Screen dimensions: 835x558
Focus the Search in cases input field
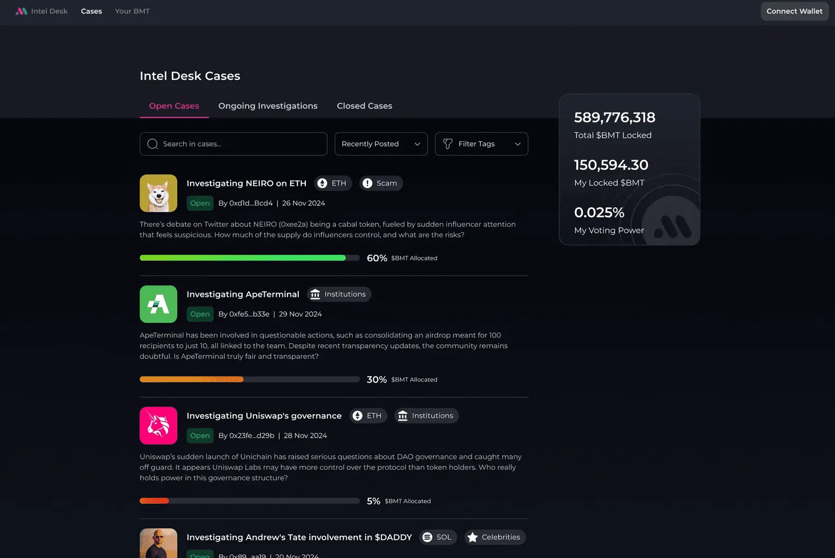(233, 144)
